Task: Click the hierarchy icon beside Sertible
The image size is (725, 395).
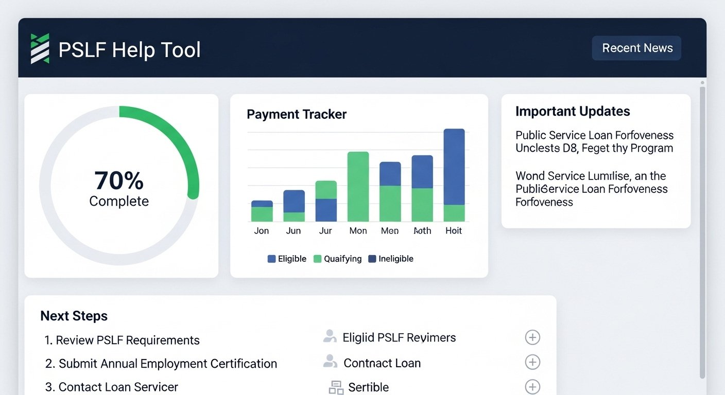Action: click(335, 386)
